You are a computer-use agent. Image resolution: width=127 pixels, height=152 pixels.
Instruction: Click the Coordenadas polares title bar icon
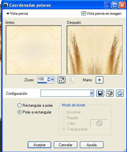(x=6, y=5)
